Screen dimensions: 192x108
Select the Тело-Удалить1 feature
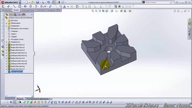[x=17, y=72]
